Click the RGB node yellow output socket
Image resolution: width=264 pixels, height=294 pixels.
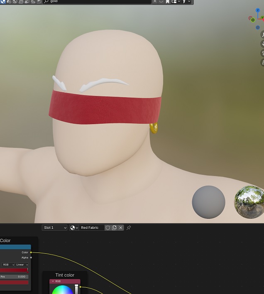tap(80, 287)
